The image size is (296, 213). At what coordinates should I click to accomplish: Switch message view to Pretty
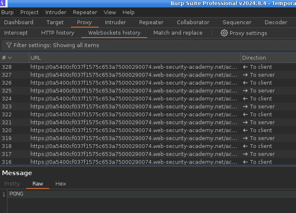tap(12, 184)
